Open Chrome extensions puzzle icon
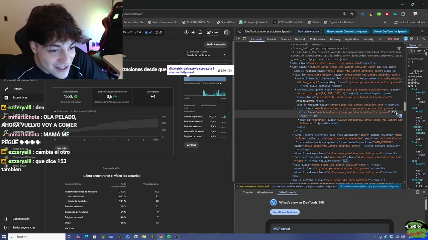 [403, 14]
